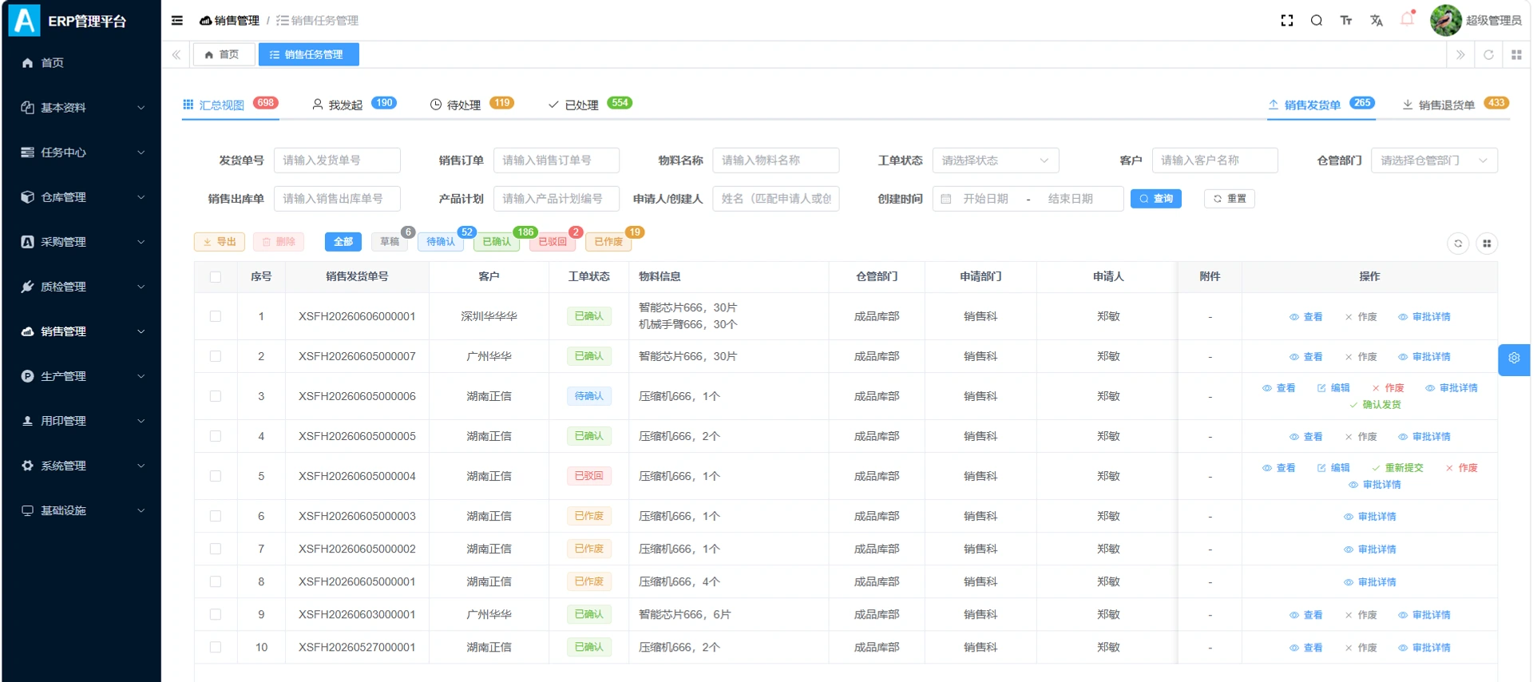Click the 重置 reset button
Viewport: 1533px width, 682px height.
(x=1229, y=199)
